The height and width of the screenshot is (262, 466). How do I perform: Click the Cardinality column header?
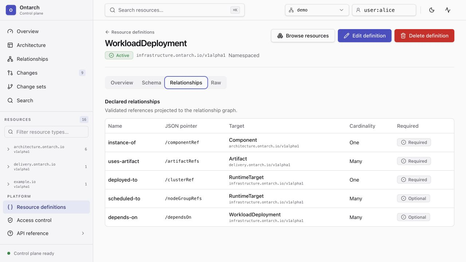(x=362, y=126)
